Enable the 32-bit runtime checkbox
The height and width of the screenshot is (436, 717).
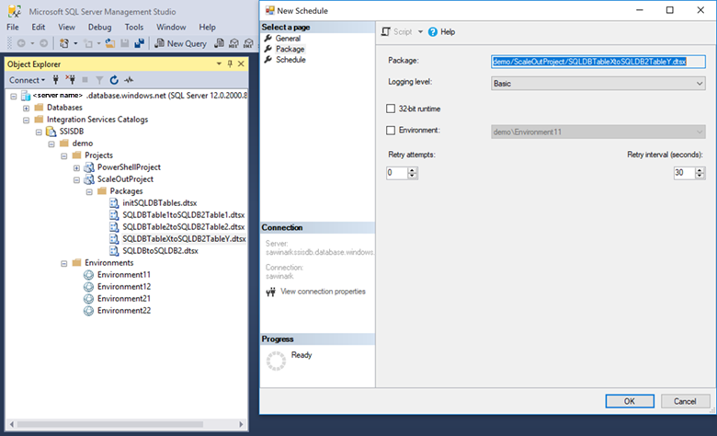[x=391, y=109]
